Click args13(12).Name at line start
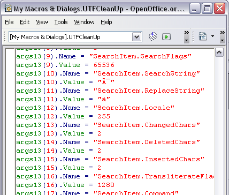 48,108
